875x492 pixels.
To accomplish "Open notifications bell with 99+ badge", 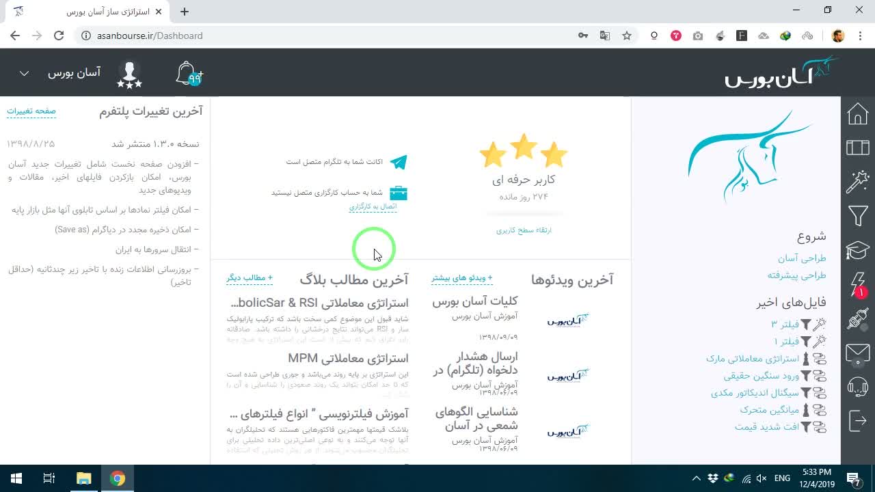I will (x=189, y=74).
